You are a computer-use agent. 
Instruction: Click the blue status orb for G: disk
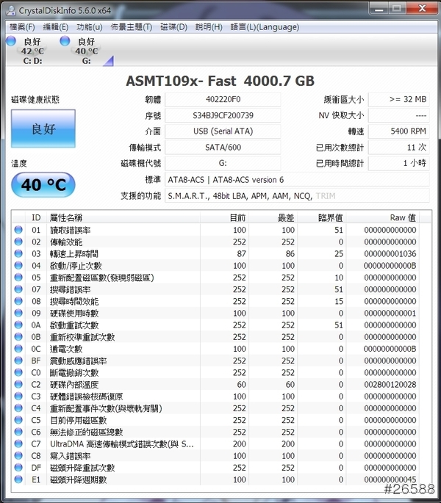(65, 41)
